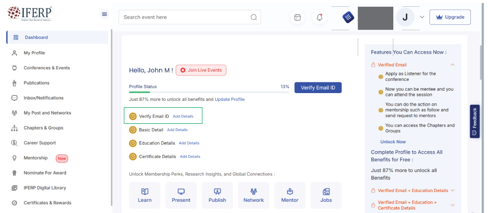This screenshot has height=213, width=488.
Task: Click the Publish tile icon
Action: (x=217, y=192)
